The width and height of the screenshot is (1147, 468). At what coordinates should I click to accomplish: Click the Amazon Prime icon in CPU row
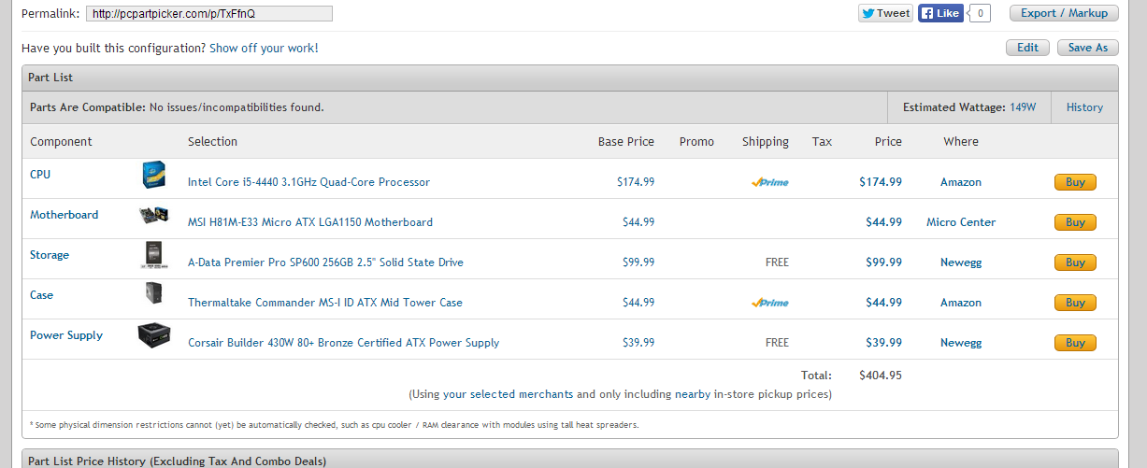(769, 182)
